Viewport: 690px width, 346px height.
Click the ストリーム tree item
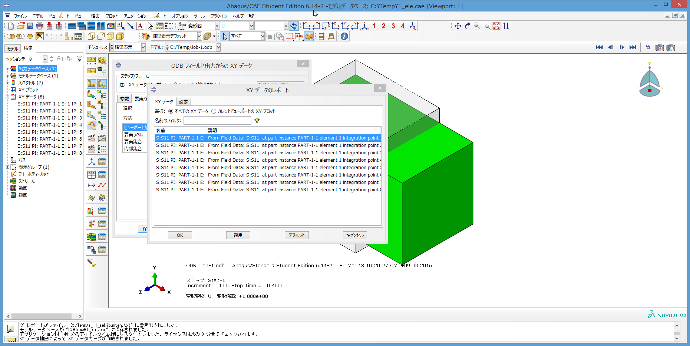[27, 181]
